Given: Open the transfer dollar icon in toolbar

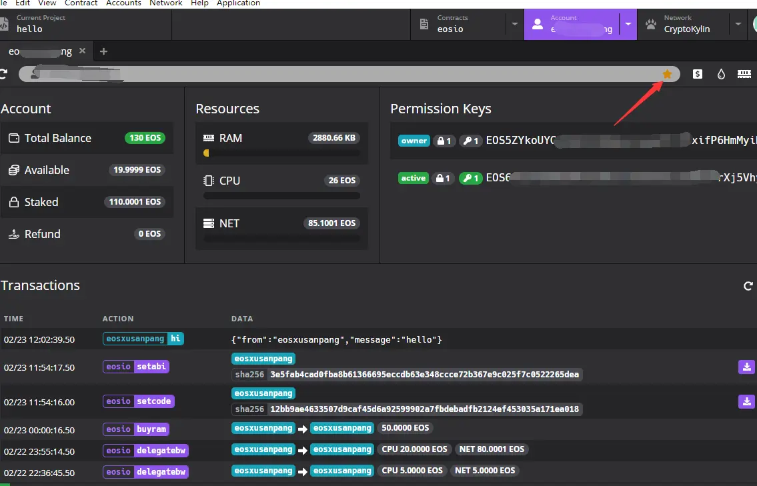Looking at the screenshot, I should (x=698, y=74).
